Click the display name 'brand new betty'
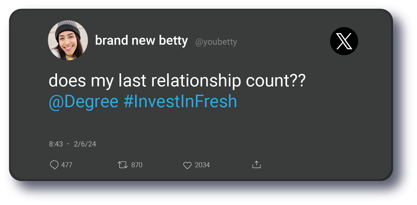 [x=141, y=41]
